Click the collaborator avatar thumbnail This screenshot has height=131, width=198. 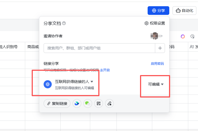point(154,36)
